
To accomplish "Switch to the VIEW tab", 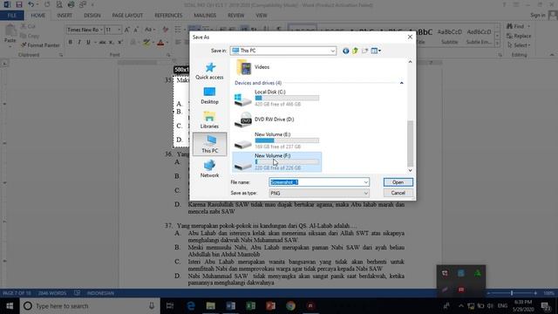I will click(262, 16).
